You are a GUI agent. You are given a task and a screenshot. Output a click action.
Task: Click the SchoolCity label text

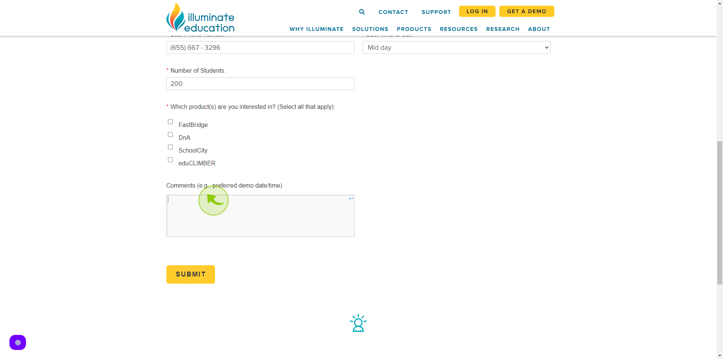coord(193,150)
